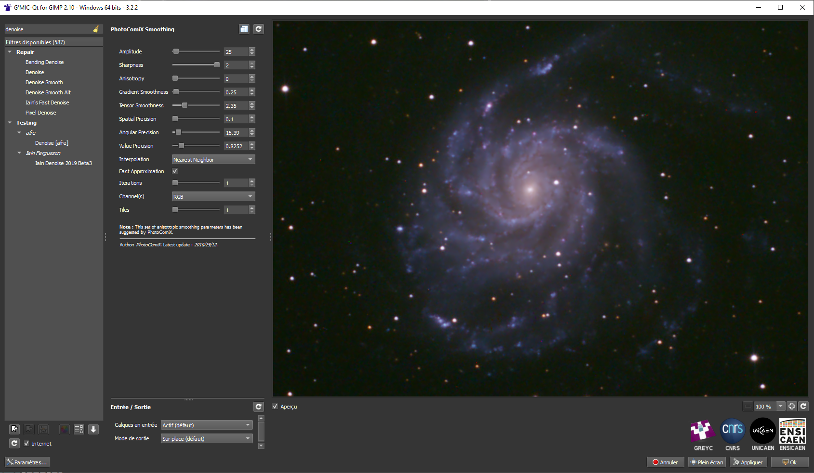Collapse the Testing category
Screen dimensions: 814x473
pyautogui.click(x=10, y=123)
